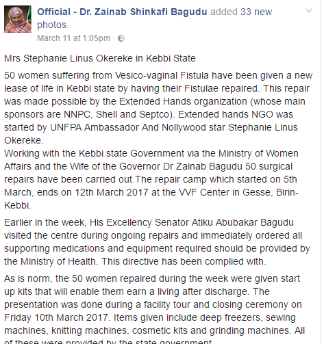324x344 pixels.
Task: Click UNFPA Ambassador in the post
Action: point(95,127)
